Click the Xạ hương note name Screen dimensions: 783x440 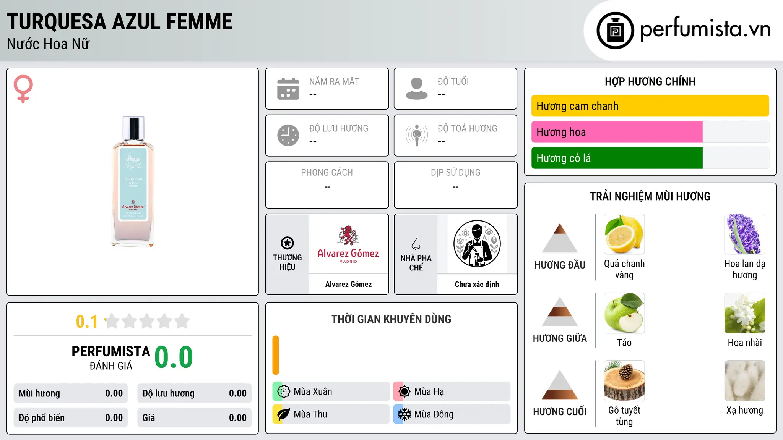[x=745, y=411]
